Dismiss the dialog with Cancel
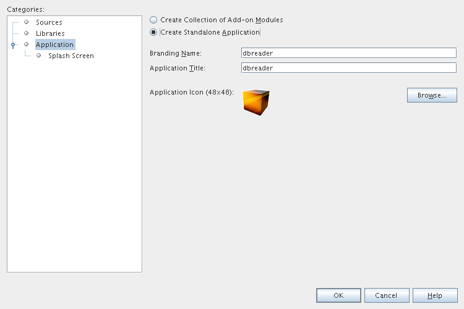This screenshot has width=464, height=309. pos(387,295)
